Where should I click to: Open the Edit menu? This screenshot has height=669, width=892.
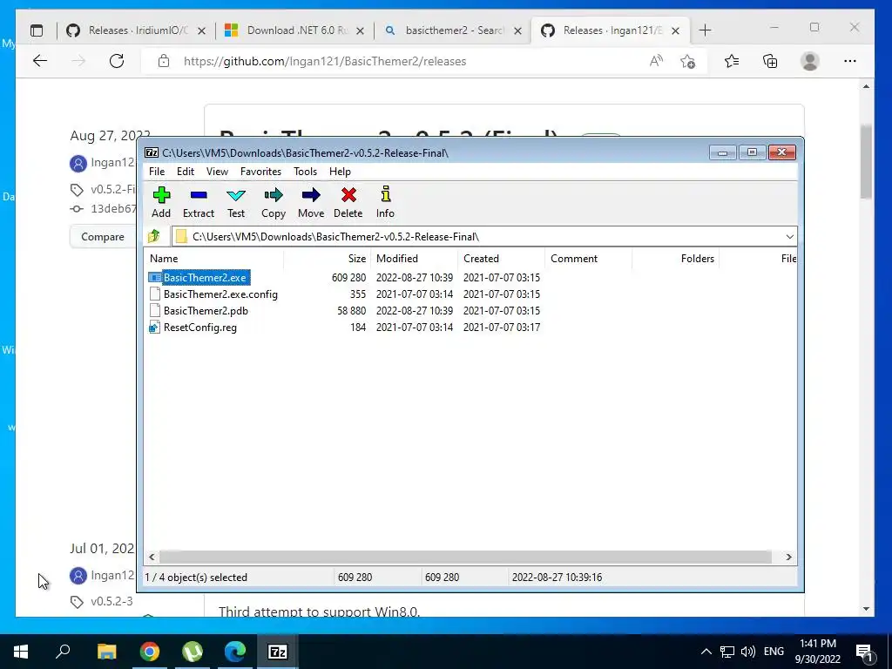[x=186, y=172]
